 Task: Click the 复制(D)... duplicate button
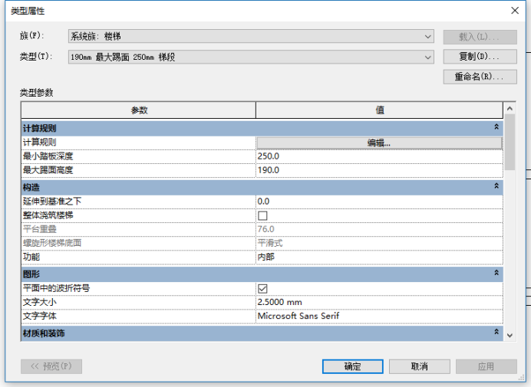[x=480, y=57]
